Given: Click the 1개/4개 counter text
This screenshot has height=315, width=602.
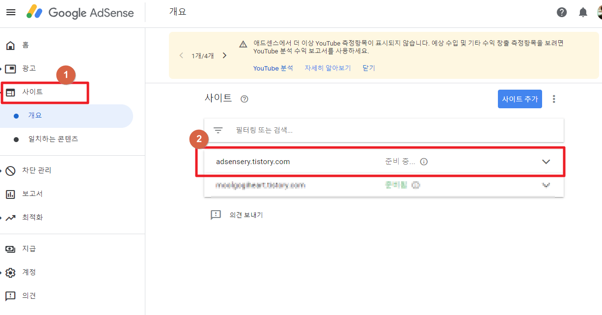Looking at the screenshot, I should [203, 56].
